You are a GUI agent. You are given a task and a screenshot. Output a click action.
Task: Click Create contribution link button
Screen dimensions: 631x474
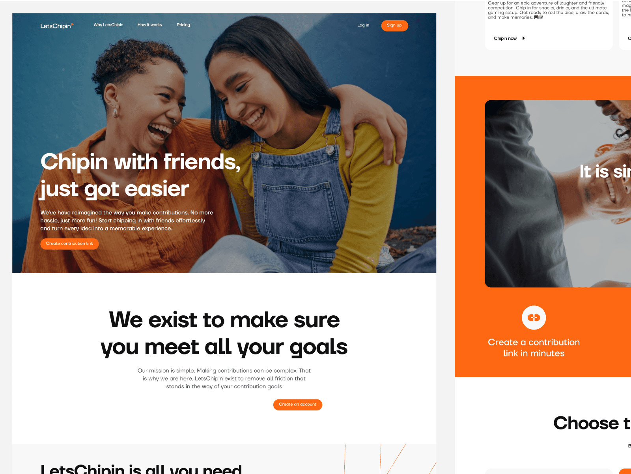coord(69,244)
